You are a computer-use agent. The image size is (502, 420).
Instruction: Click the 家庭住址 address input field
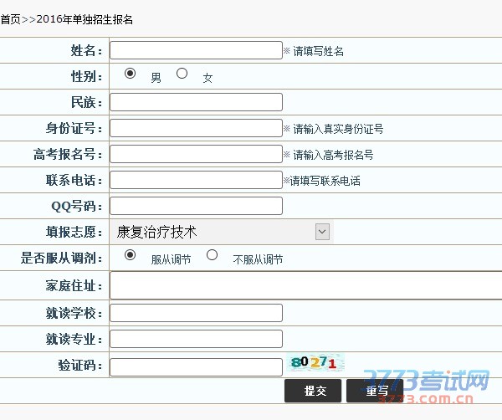(305, 286)
